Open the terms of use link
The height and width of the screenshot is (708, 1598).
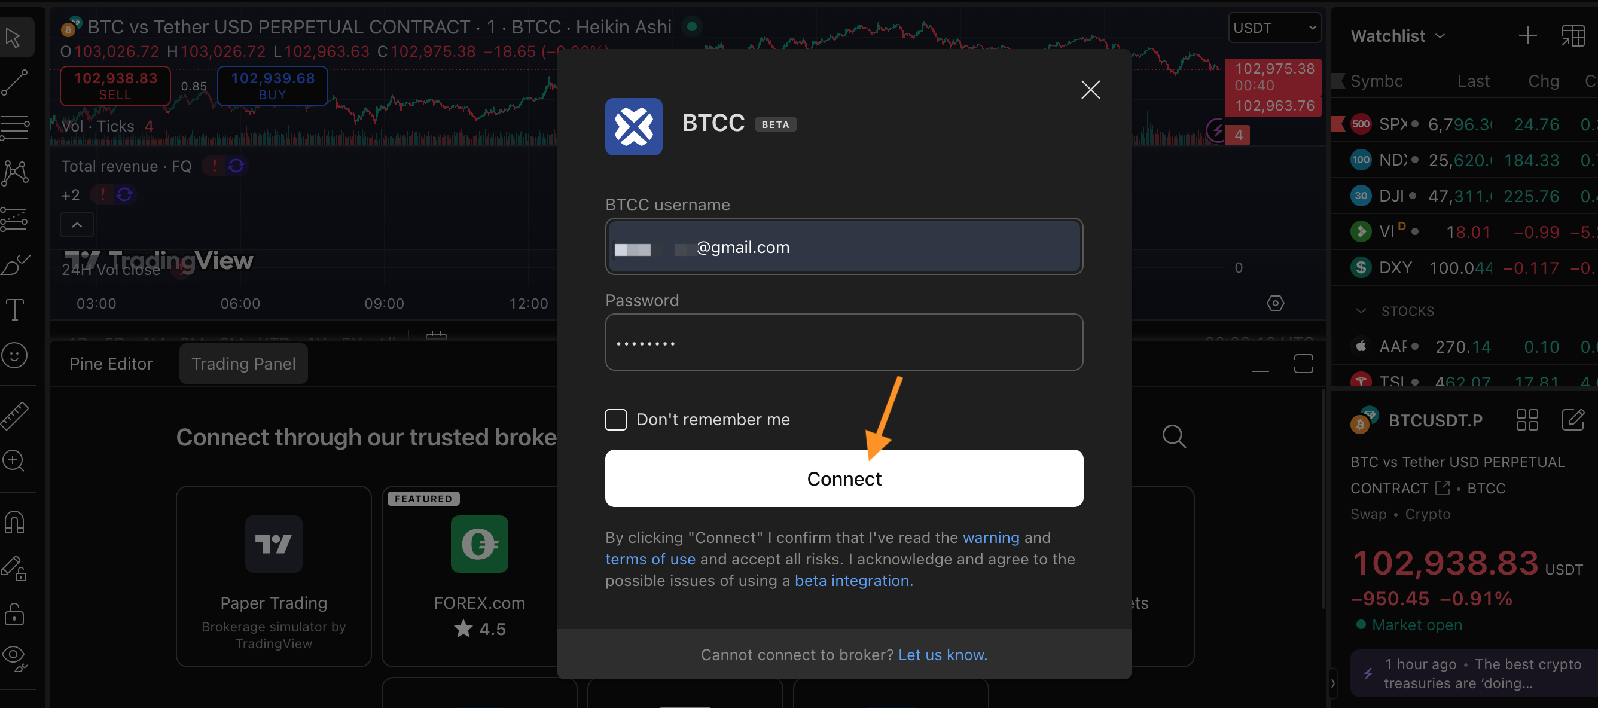[649, 559]
